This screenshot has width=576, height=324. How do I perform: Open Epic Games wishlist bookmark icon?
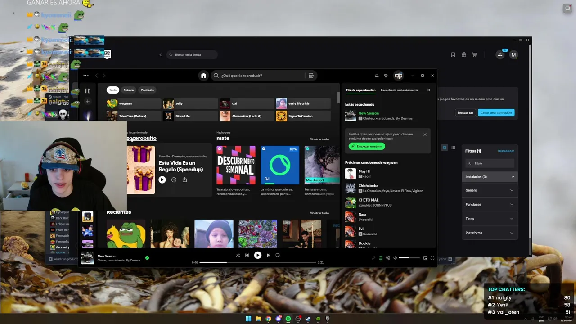(453, 54)
